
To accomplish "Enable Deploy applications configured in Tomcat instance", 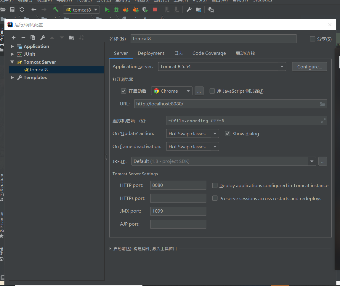I will (x=215, y=186).
